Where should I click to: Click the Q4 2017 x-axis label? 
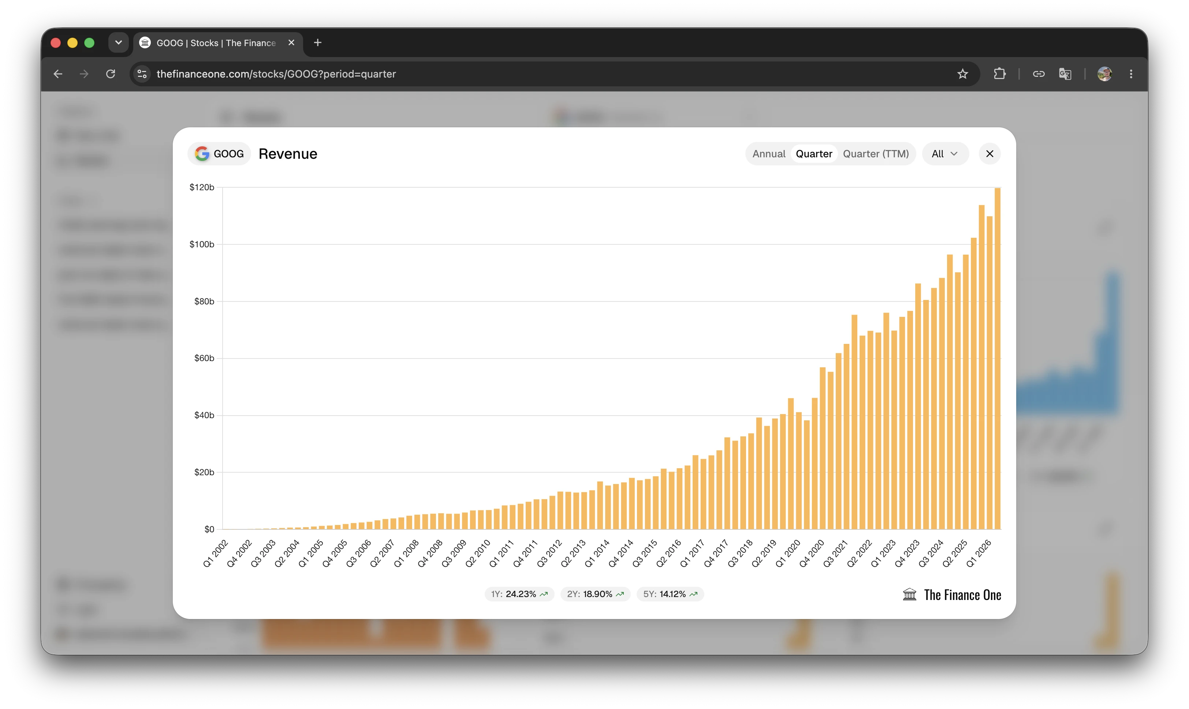tap(716, 554)
